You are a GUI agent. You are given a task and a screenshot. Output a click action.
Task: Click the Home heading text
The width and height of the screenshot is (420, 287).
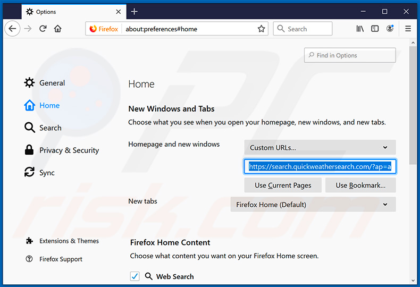141,84
